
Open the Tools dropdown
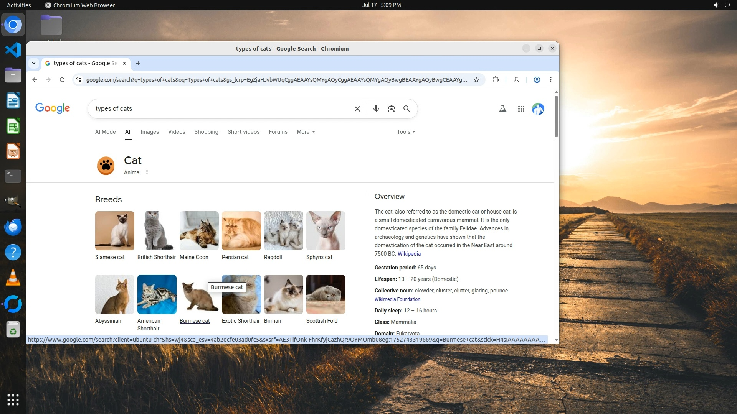tap(406, 132)
